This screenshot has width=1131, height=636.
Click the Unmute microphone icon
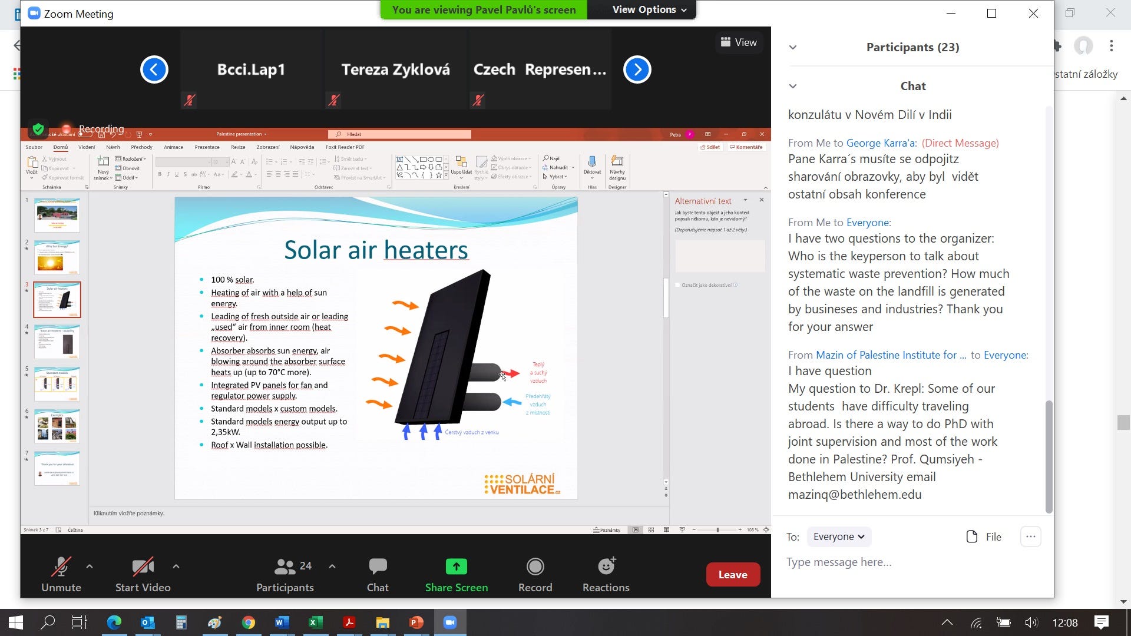click(x=61, y=567)
